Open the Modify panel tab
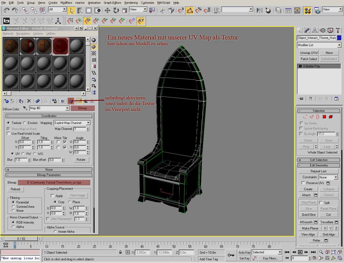344x263 pixels. pyautogui.click(x=307, y=30)
